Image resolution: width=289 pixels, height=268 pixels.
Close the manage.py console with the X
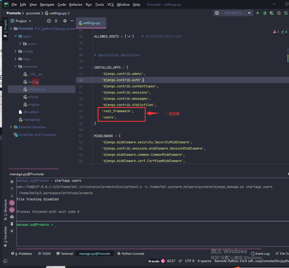pos(12,231)
